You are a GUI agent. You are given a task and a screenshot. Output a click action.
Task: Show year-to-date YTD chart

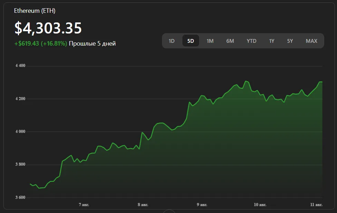tap(251, 41)
